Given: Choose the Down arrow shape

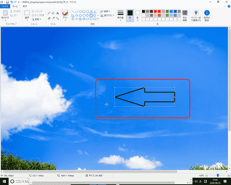Looking at the screenshot, I should [x=73, y=19].
